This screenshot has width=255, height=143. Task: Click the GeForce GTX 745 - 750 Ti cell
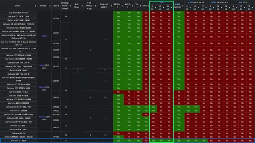[19, 74]
